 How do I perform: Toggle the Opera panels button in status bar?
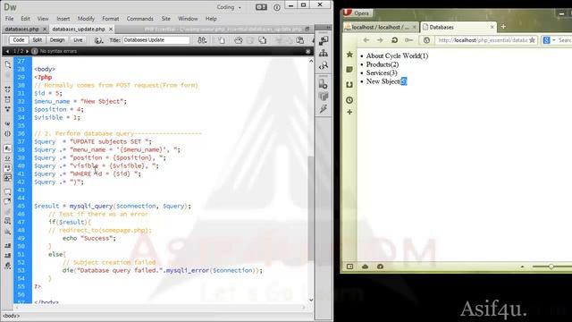pyautogui.click(x=349, y=267)
